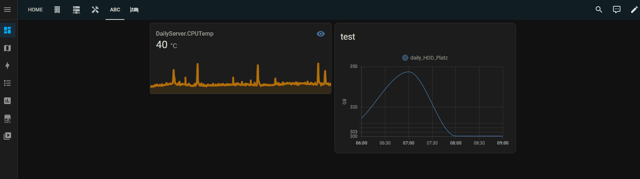The image size is (640, 179).
Task: Click the 09:00 x-axis label
Action: tap(503, 143)
